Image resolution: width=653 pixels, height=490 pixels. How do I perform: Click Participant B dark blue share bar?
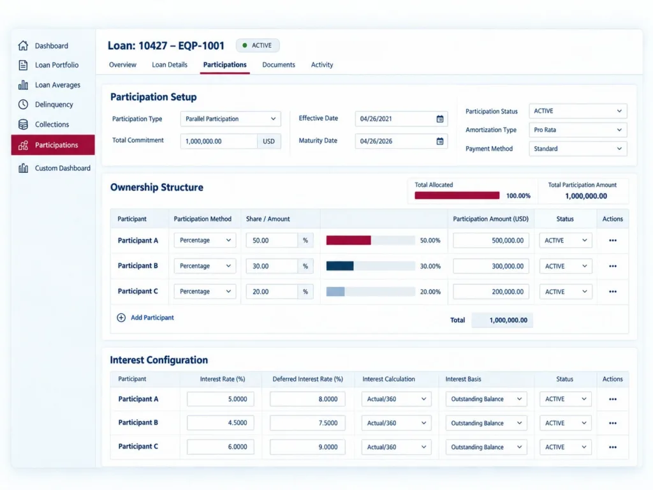pos(340,266)
